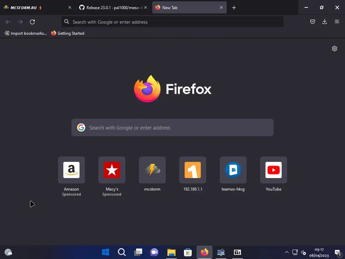Reload the current page

32,22
